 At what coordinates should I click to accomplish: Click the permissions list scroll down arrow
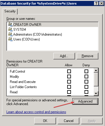(x=96, y=94)
